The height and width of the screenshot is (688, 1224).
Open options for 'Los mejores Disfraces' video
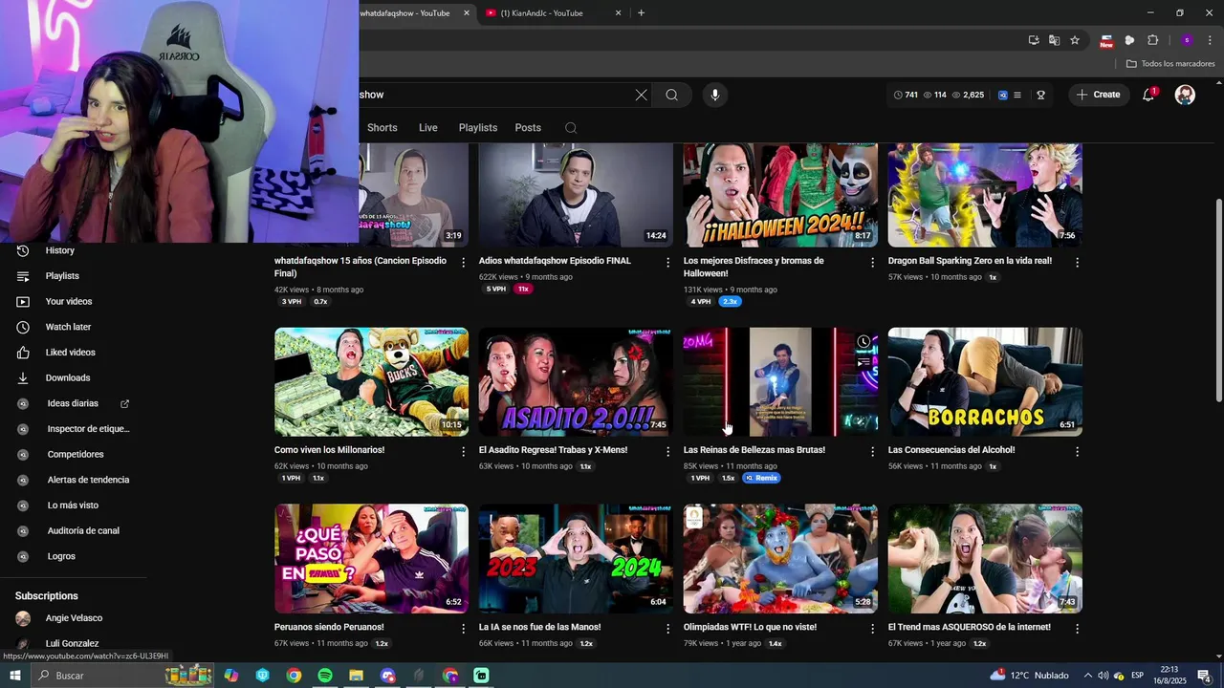[x=872, y=262]
